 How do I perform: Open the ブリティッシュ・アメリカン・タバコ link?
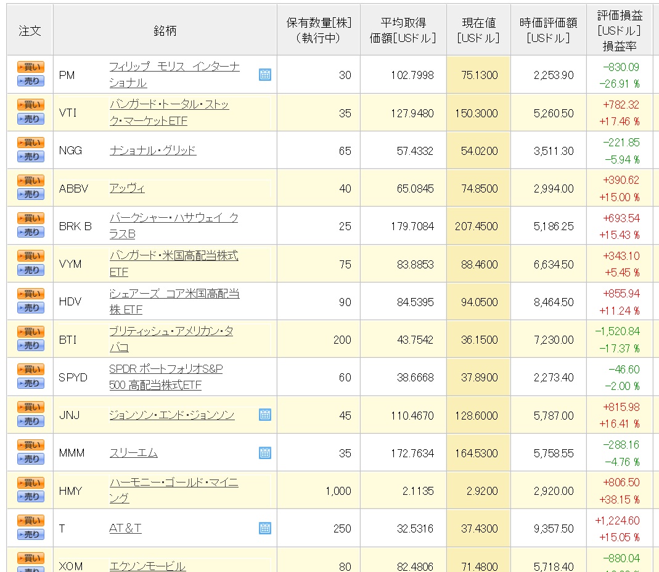[x=171, y=339]
